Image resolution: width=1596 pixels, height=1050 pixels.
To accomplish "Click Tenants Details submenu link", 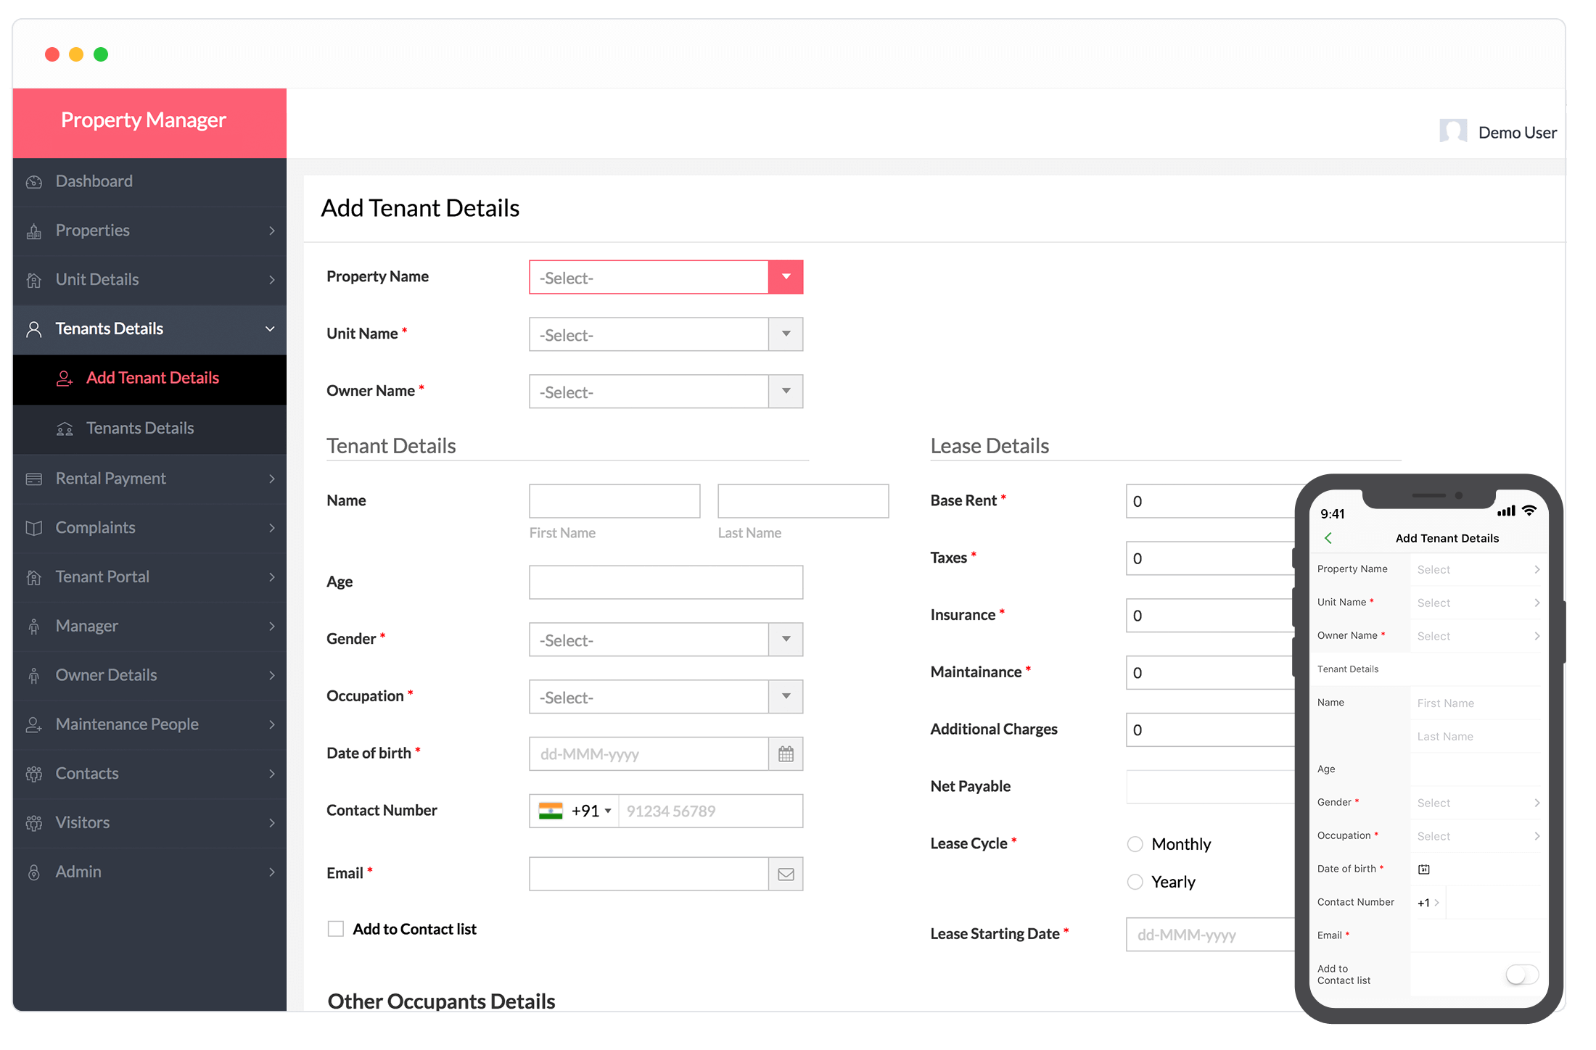I will tap(141, 428).
